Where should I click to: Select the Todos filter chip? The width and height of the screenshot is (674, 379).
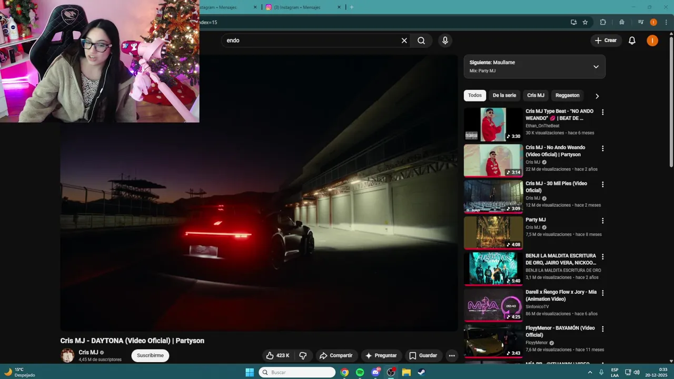tap(474, 95)
